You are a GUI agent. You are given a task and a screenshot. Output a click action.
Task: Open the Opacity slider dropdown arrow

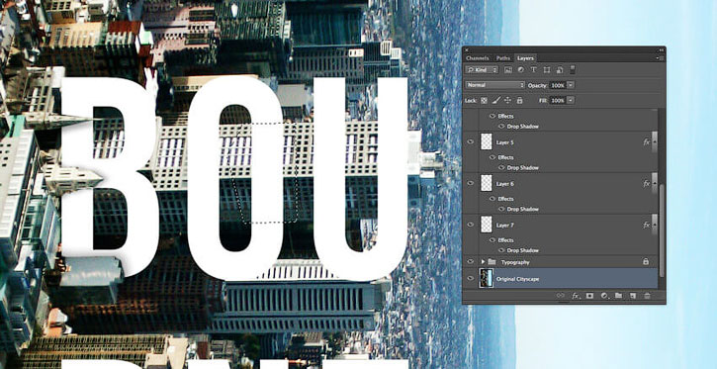(571, 85)
